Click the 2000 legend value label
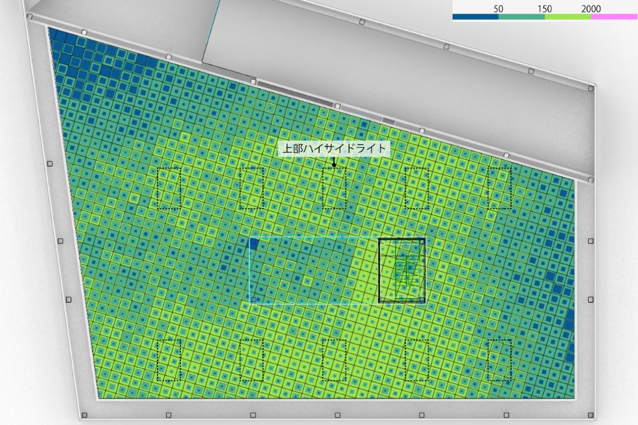 (x=591, y=8)
